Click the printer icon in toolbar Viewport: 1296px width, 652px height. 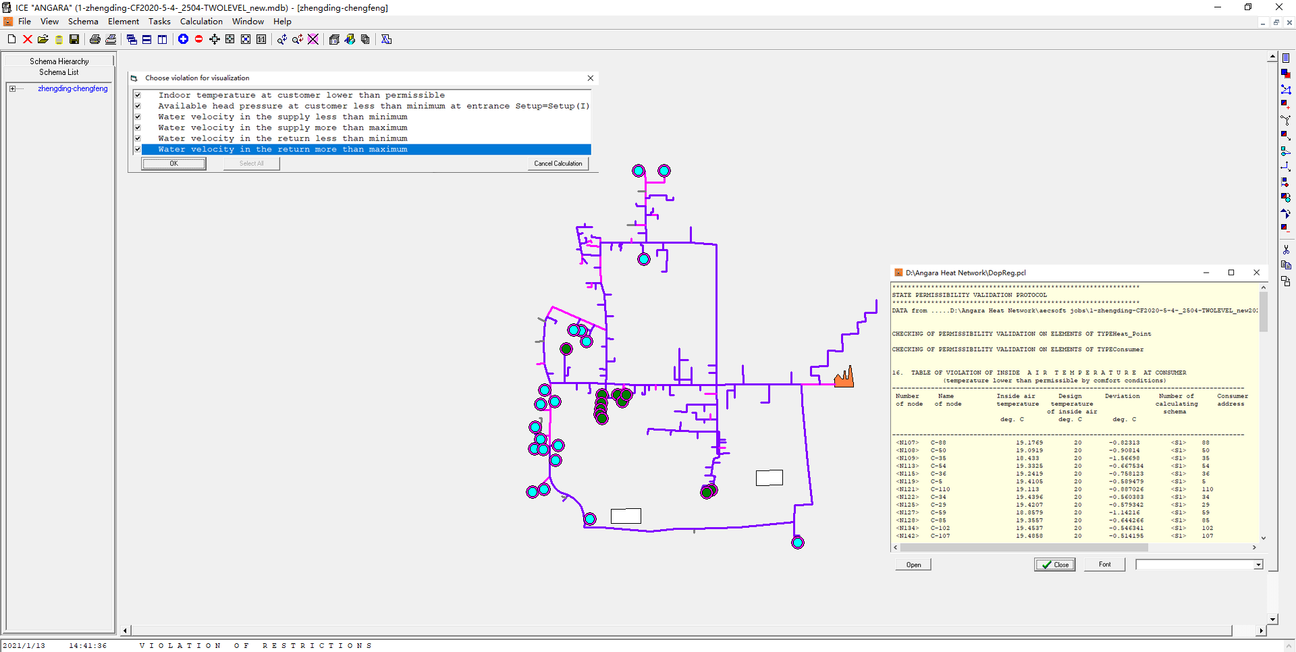(95, 39)
